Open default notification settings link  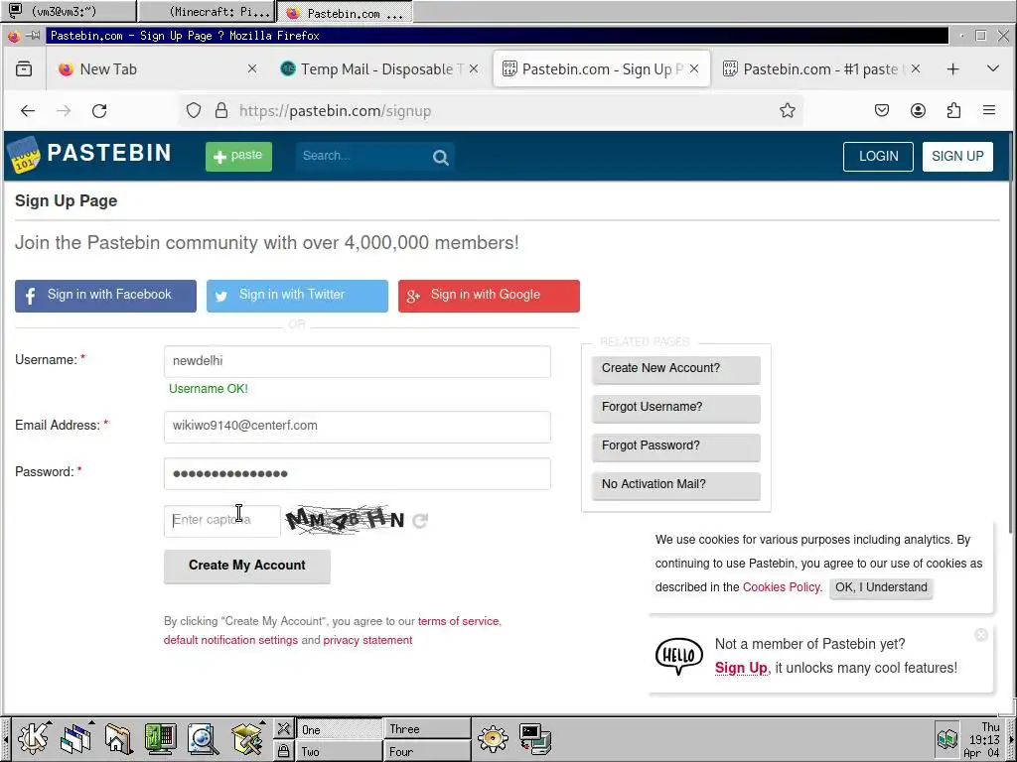(x=230, y=640)
